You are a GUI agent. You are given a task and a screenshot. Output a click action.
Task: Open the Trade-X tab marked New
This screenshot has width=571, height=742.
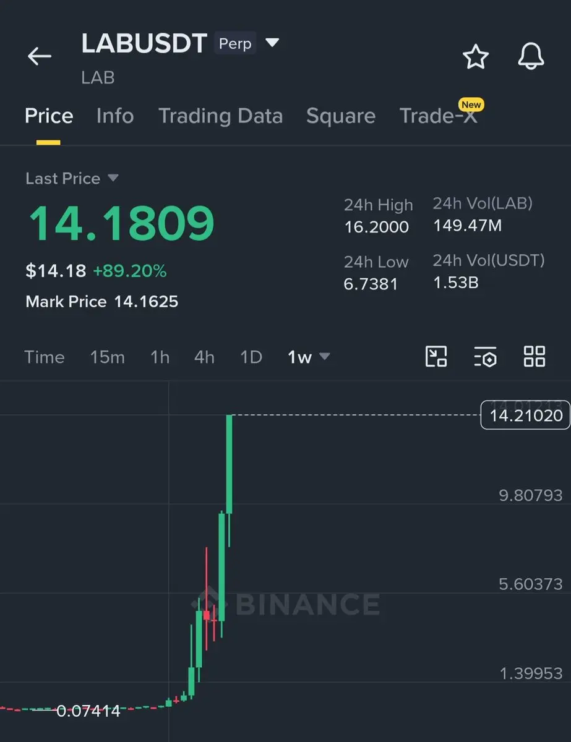pos(439,115)
